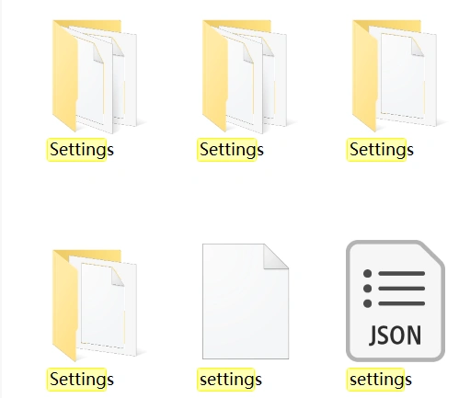Select the last Settings folder in the top row
Screen dimensions: 459x398
(395, 76)
